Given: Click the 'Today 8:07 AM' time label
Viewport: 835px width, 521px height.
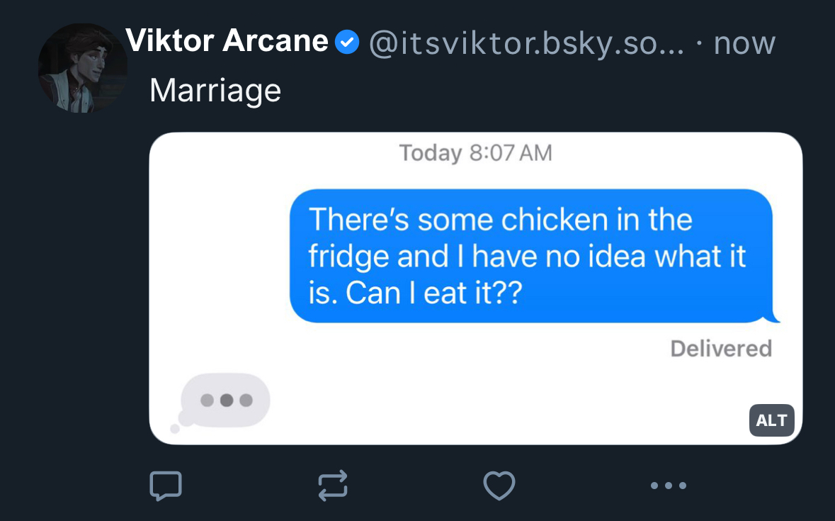Looking at the screenshot, I should click(475, 153).
